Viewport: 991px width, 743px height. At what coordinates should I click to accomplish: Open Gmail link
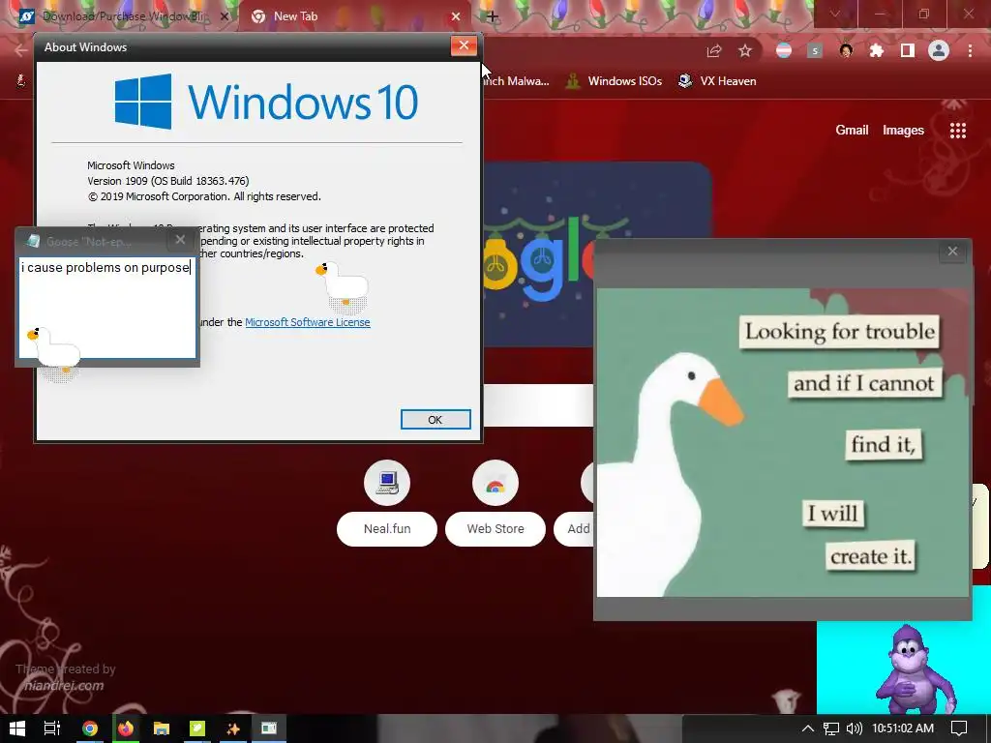point(852,131)
